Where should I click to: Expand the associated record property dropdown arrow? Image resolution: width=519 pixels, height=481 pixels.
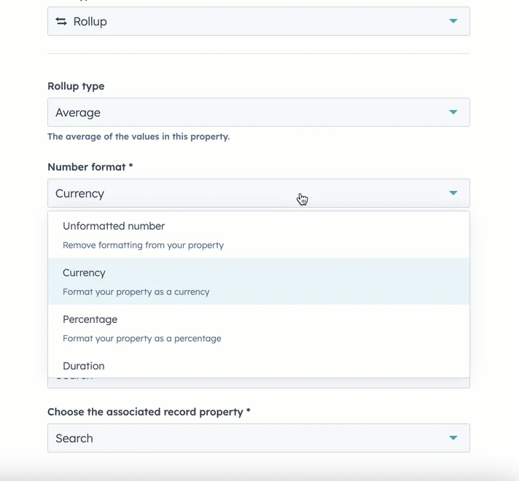click(x=453, y=438)
